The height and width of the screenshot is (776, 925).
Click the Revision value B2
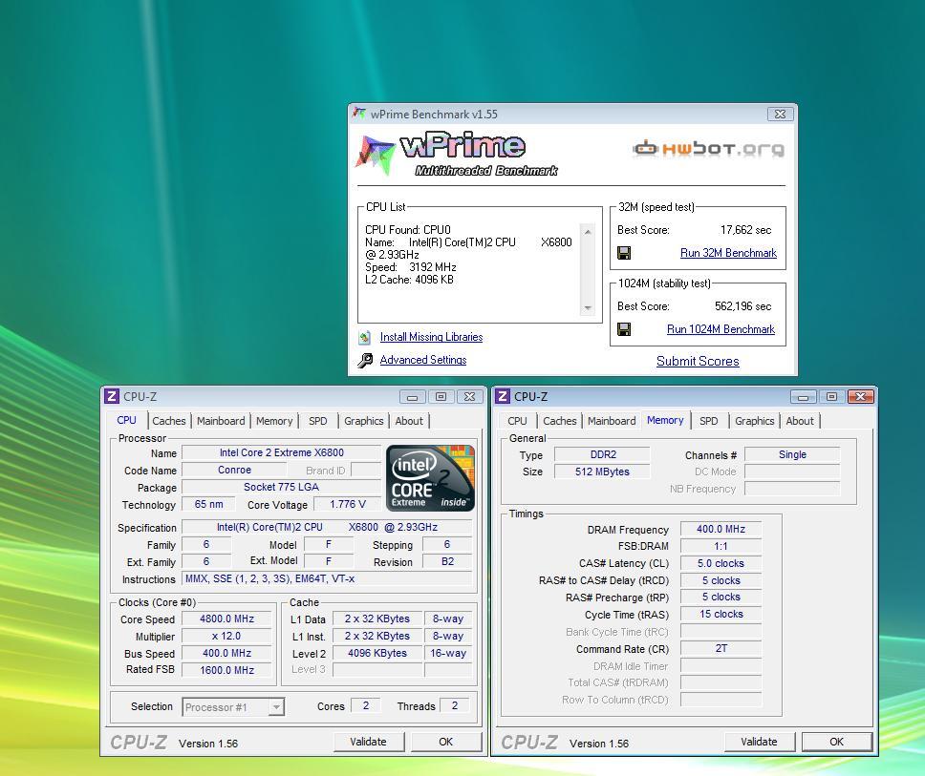click(x=448, y=561)
